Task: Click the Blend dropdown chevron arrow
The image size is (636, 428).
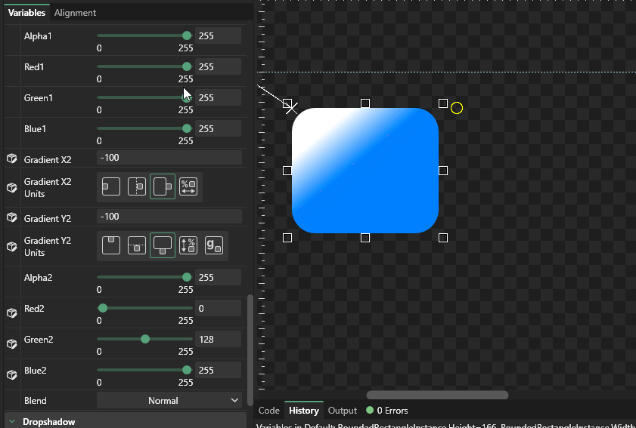Action: click(234, 401)
